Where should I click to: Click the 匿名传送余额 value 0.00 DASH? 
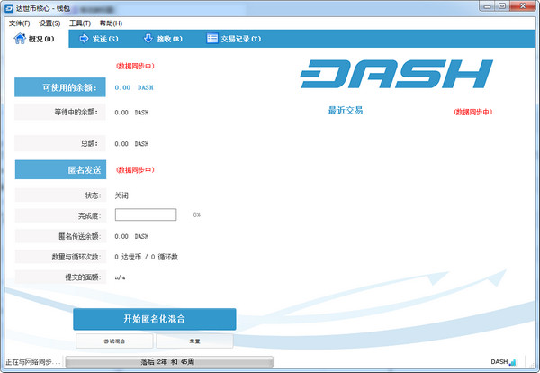click(x=131, y=236)
